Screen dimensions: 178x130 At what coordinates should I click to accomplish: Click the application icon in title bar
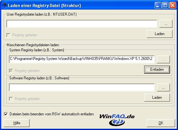[4, 5]
